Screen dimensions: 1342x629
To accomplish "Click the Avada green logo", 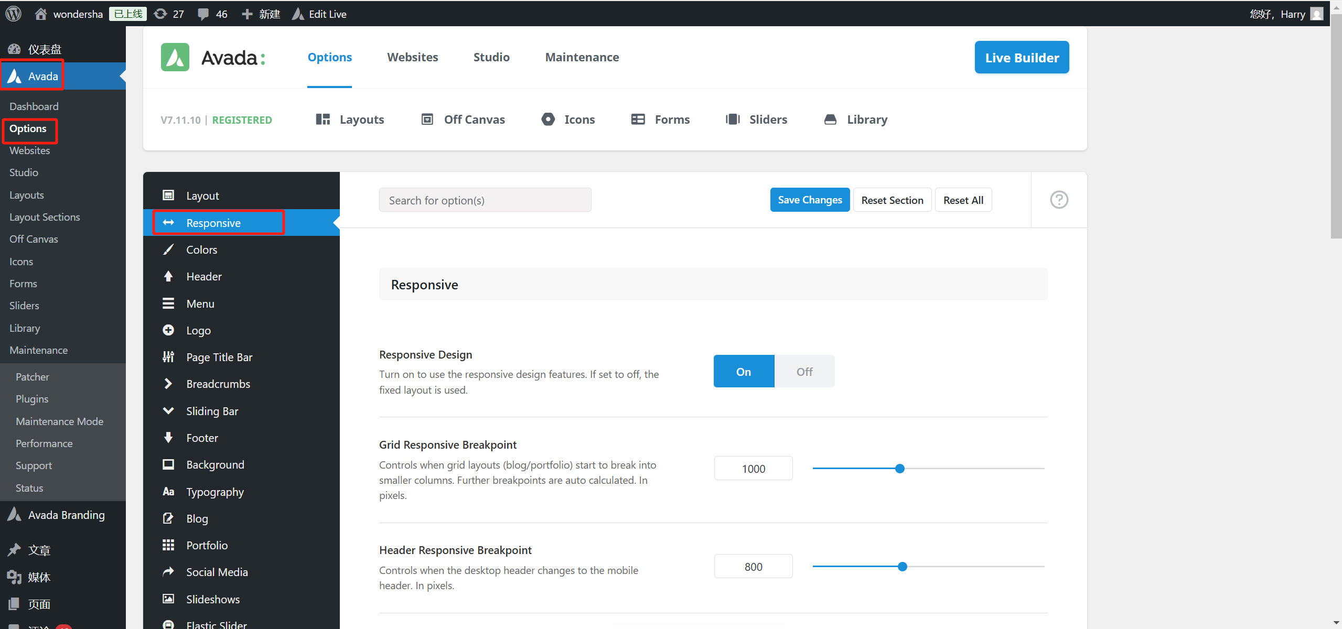I will 175,57.
